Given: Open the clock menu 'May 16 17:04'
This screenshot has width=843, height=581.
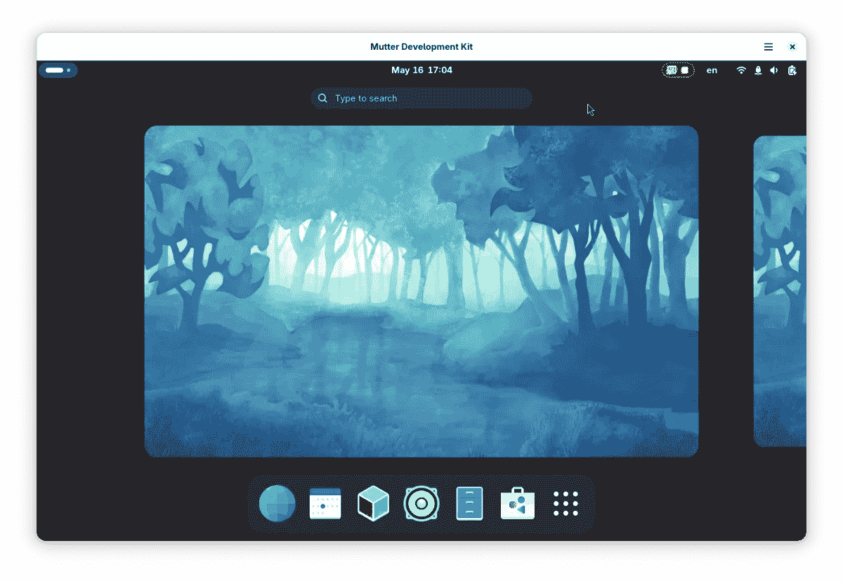Looking at the screenshot, I should coord(421,70).
